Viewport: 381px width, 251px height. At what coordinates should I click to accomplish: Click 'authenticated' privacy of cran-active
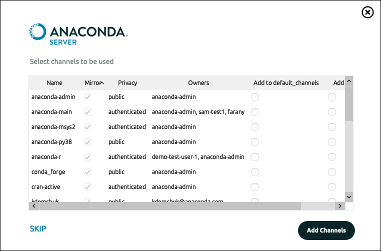point(127,187)
